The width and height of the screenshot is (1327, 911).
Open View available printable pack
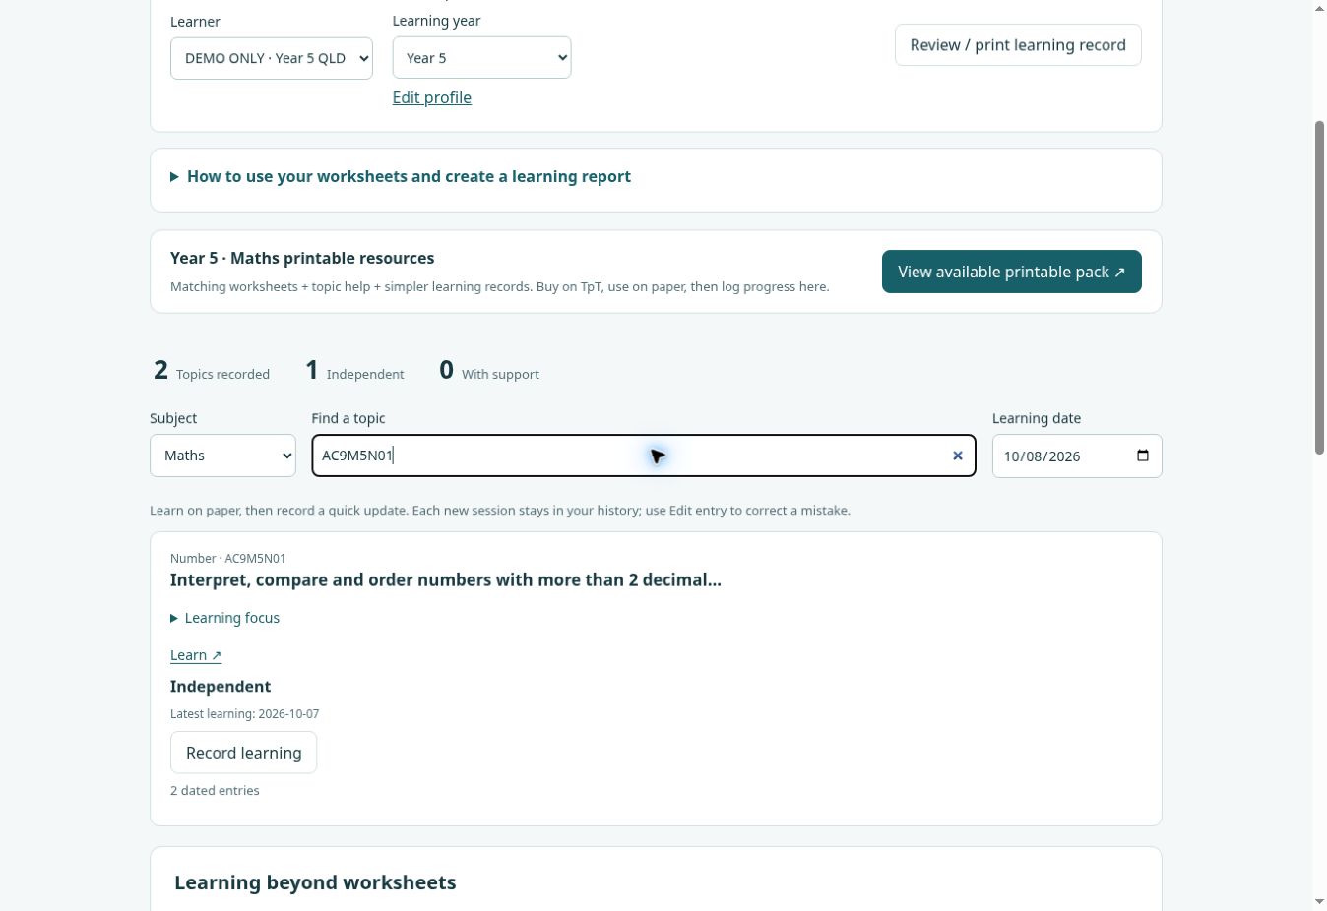[x=1012, y=272]
